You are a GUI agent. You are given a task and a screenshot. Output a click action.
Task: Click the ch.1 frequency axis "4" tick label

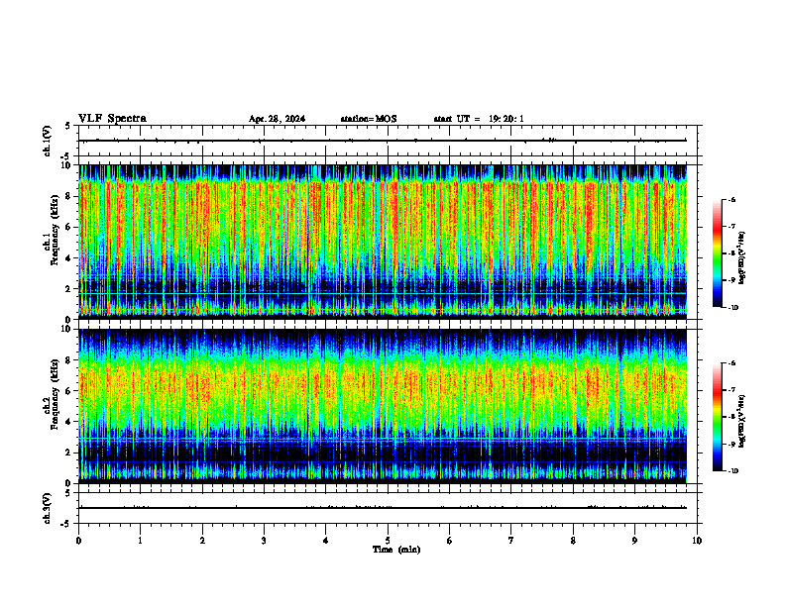68,258
